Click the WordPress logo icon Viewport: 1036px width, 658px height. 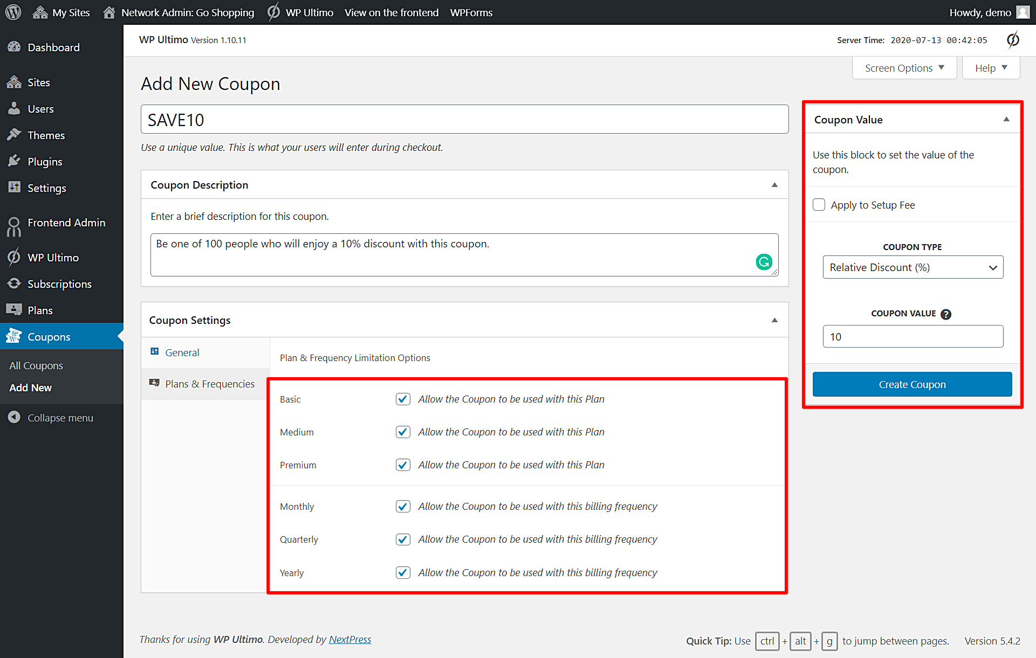tap(13, 12)
